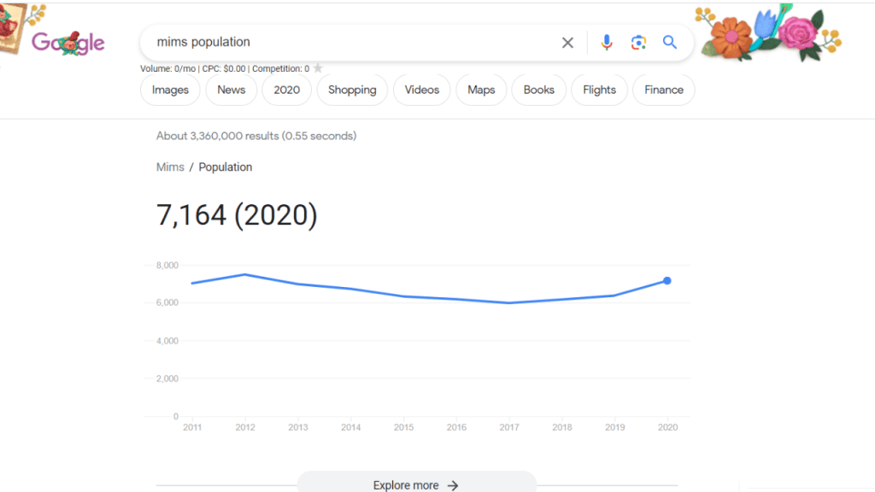Start voice search with the microphone

(x=607, y=43)
